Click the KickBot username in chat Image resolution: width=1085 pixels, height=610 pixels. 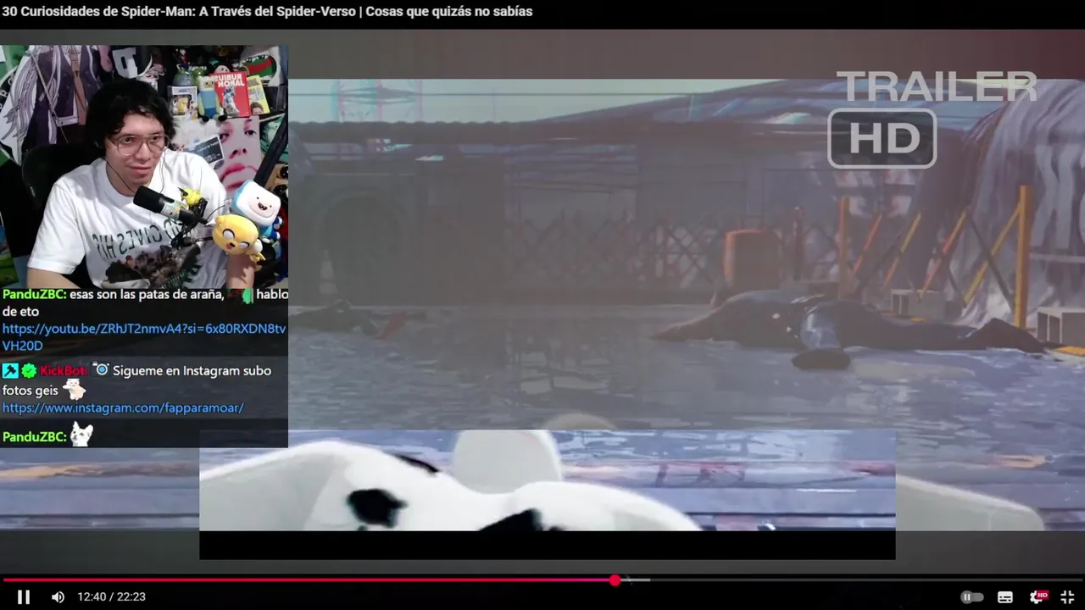pyautogui.click(x=63, y=371)
